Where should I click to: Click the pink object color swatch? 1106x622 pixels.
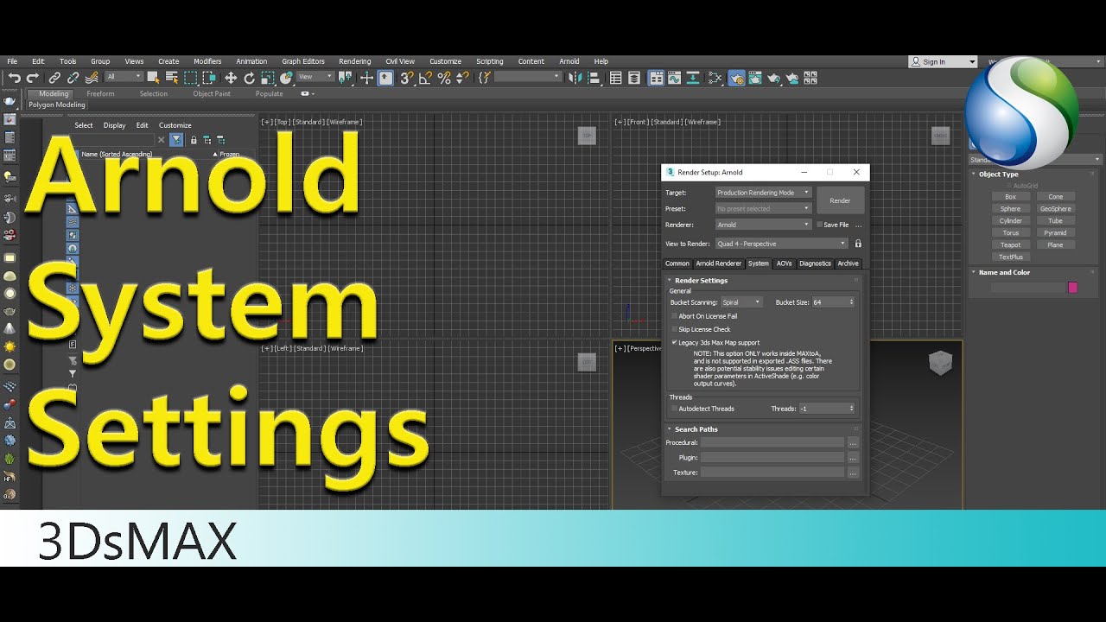tap(1073, 288)
